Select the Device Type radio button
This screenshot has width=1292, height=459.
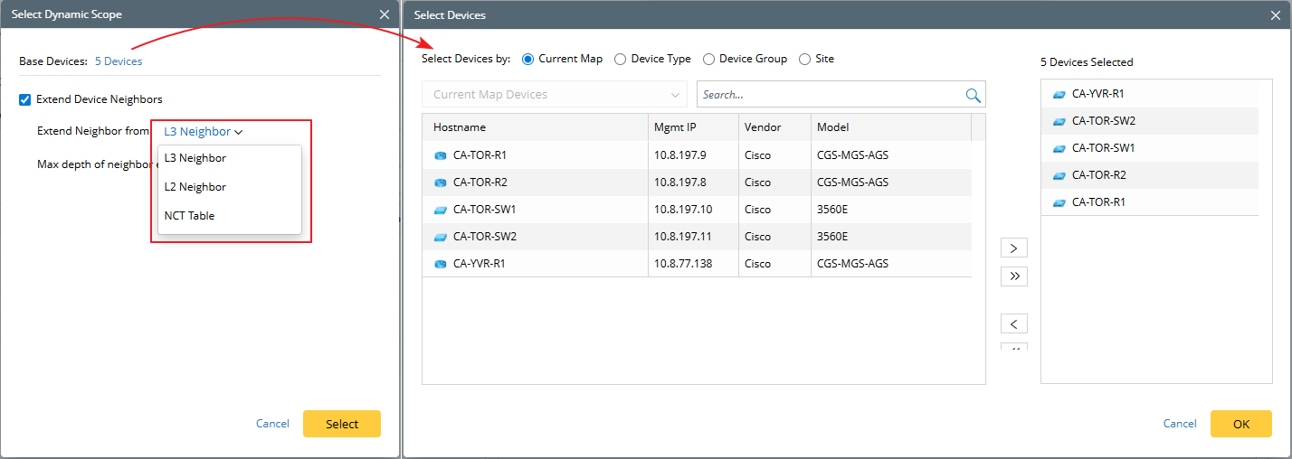click(620, 59)
